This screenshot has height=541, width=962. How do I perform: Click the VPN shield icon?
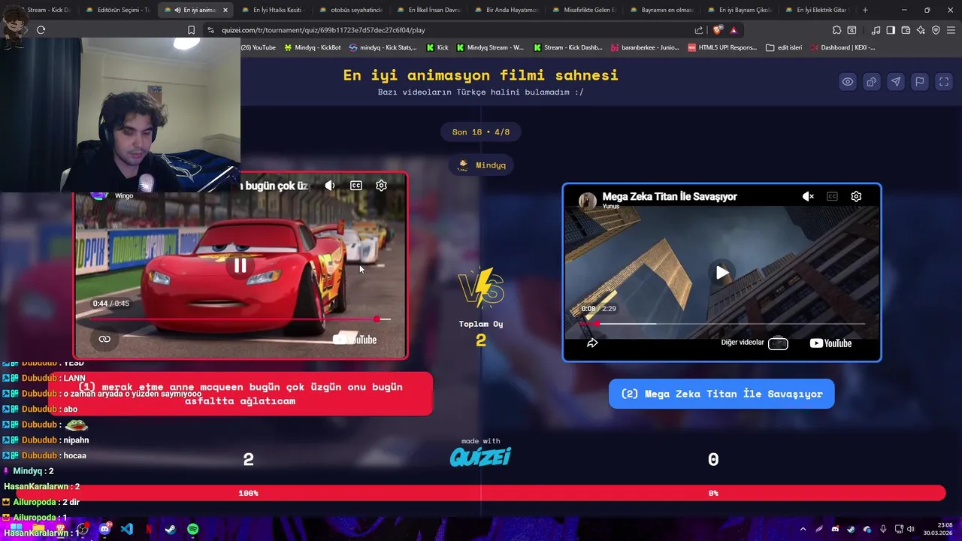point(936,30)
